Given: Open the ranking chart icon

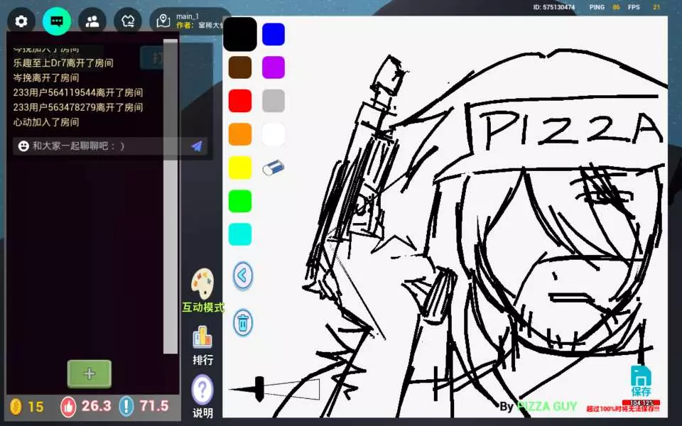Looking at the screenshot, I should (x=202, y=338).
